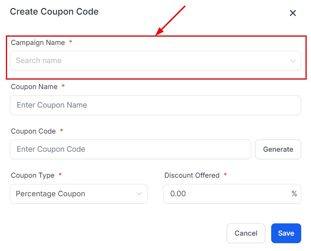The width and height of the screenshot is (311, 251).
Task: Click the Discount Offered label
Action: (192, 175)
